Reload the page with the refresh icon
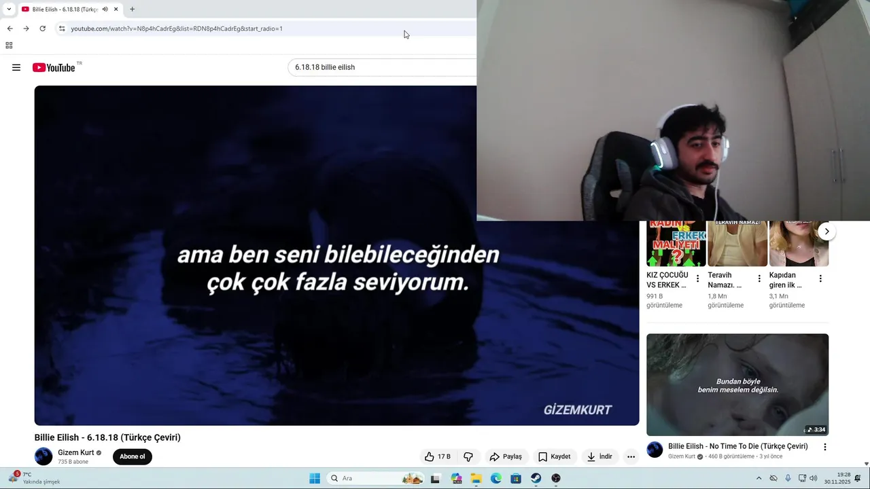Screen dimensions: 870x489 coord(42,29)
